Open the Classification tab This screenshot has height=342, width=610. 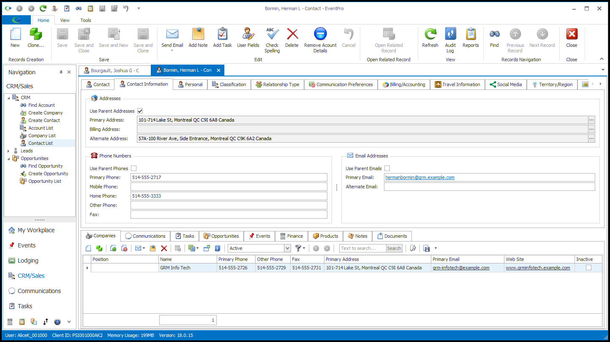[229, 84]
